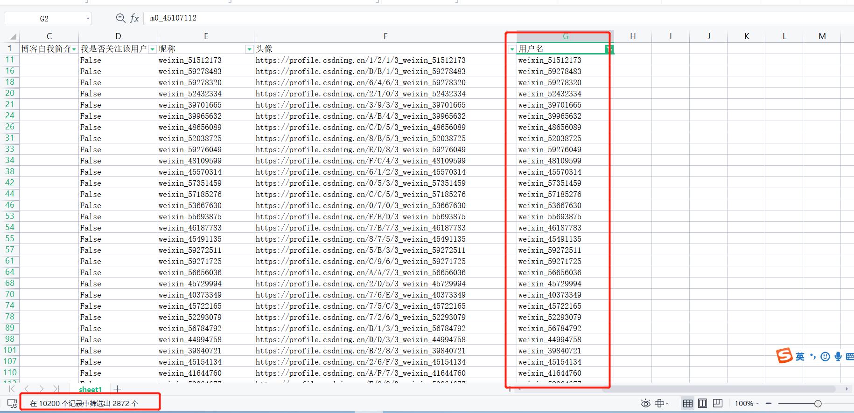Select row header 110
854x413 pixels.
point(10,372)
